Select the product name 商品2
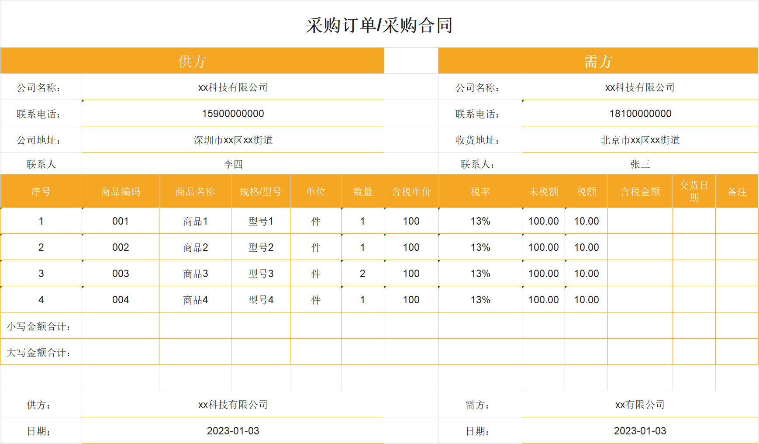Viewport: 759px width, 444px height. [195, 247]
